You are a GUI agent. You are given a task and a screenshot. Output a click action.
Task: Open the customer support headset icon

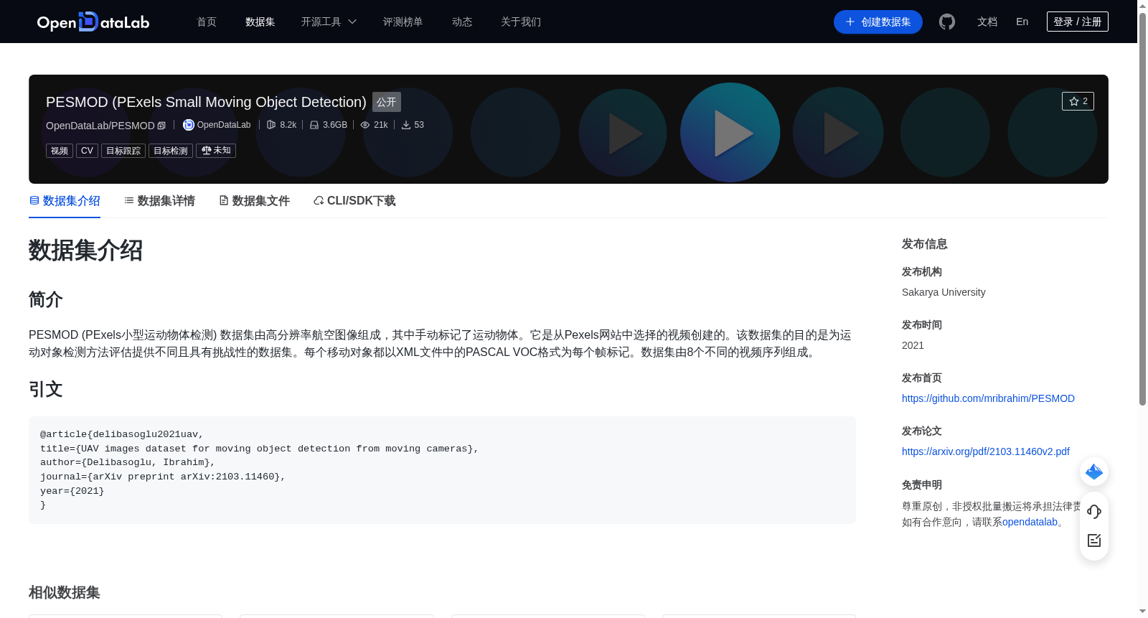tap(1094, 512)
